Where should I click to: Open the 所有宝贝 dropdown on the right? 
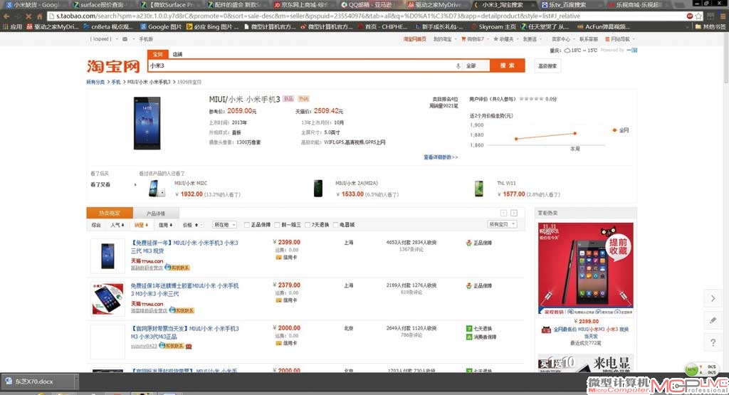[502, 224]
